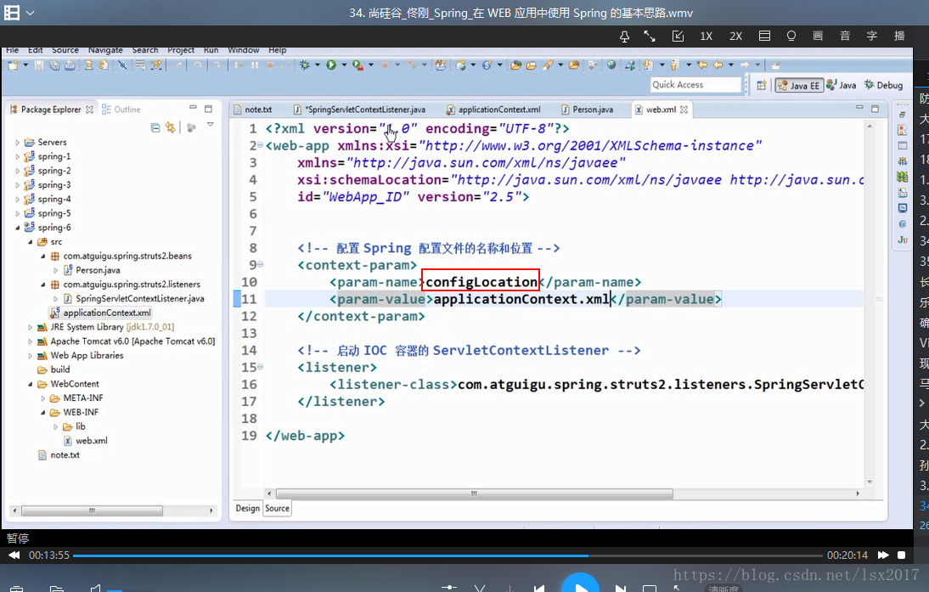Open the Project menu
This screenshot has height=592, width=929.
tap(181, 50)
